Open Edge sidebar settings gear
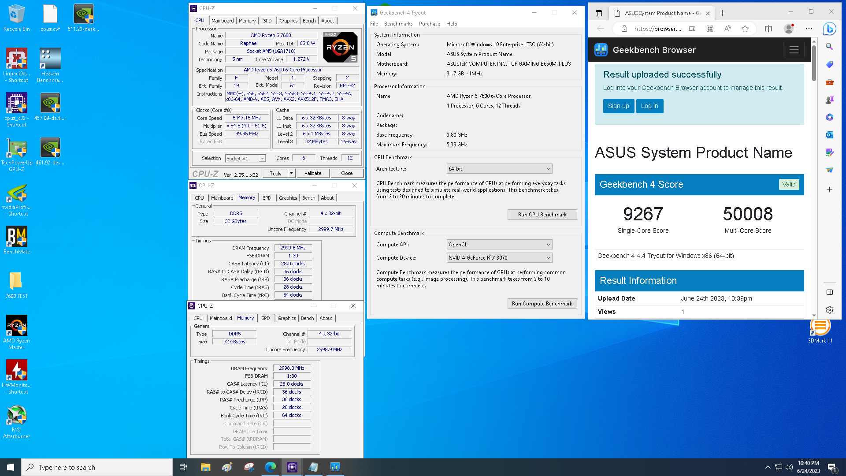 (x=830, y=310)
